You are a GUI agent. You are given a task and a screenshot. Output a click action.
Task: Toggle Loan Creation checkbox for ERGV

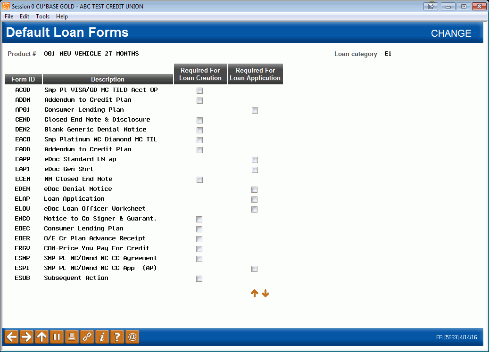tap(199, 249)
